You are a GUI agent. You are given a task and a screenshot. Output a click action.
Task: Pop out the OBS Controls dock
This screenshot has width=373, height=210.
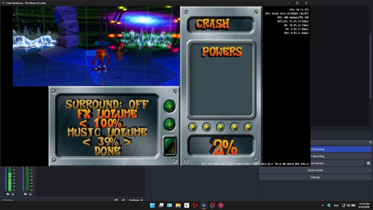coord(370,142)
